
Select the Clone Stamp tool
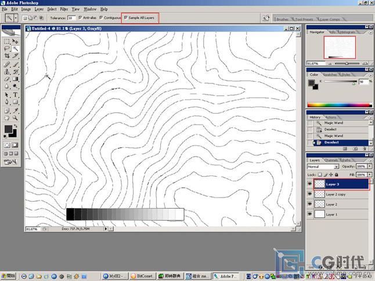pos(7,72)
